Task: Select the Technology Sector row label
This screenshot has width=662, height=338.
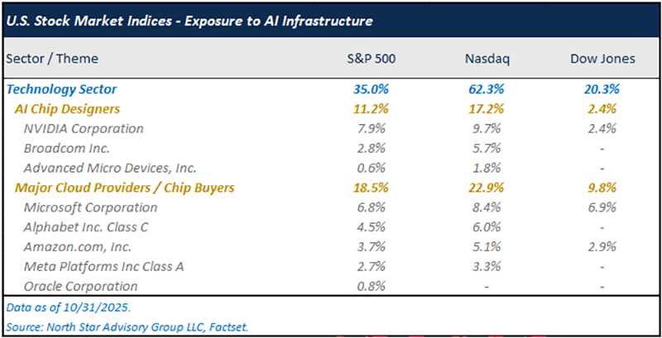Action: [x=61, y=89]
